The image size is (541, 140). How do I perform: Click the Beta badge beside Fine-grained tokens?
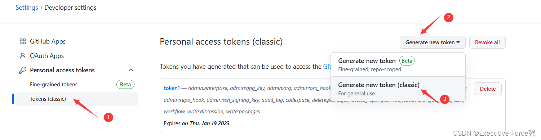point(125,85)
